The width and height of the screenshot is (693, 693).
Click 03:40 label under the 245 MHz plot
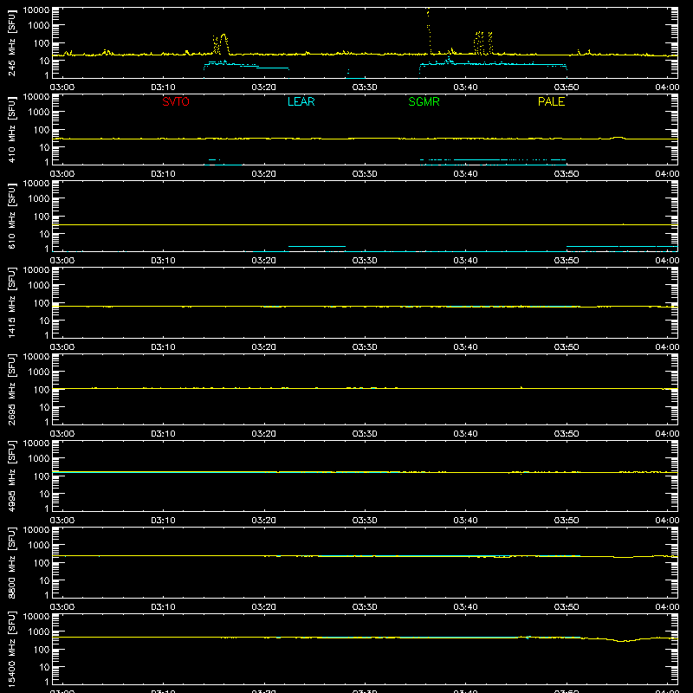pyautogui.click(x=465, y=87)
